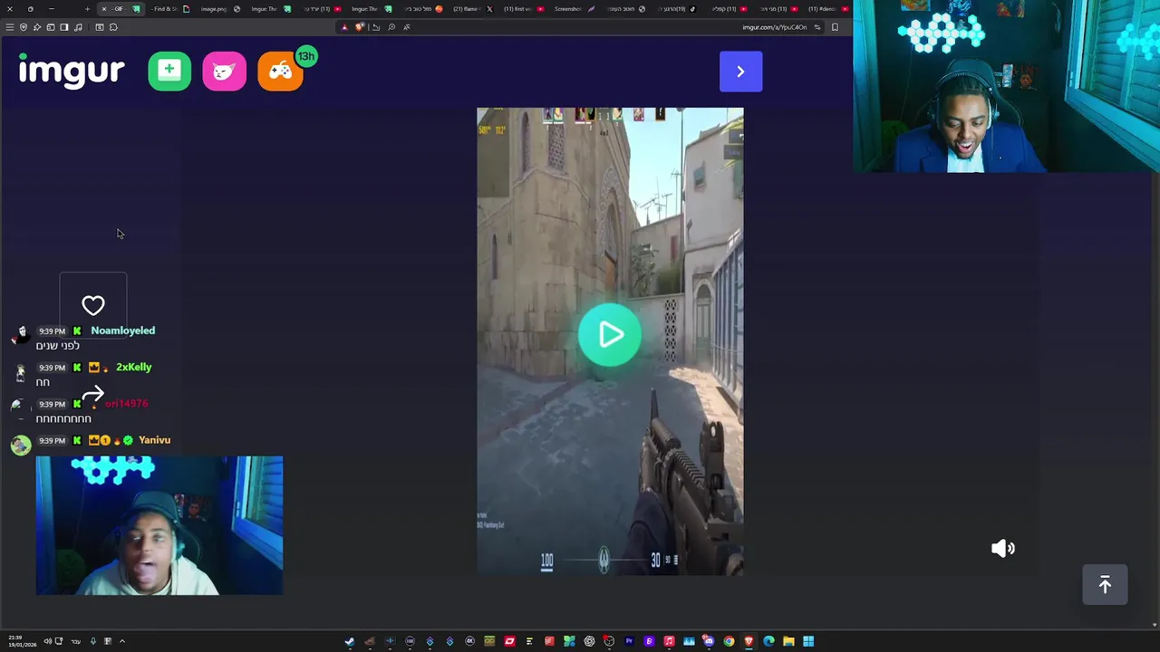The image size is (1160, 652).
Task: Open the music app taskbar icon
Action: (669, 641)
